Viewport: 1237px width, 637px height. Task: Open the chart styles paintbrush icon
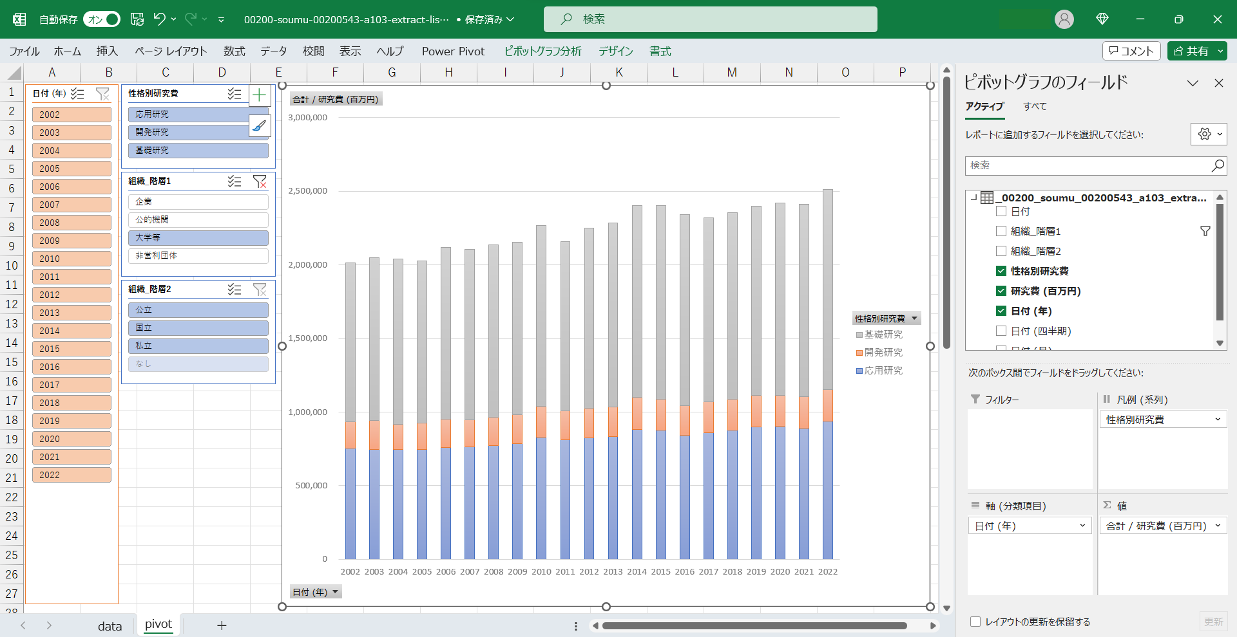(259, 126)
